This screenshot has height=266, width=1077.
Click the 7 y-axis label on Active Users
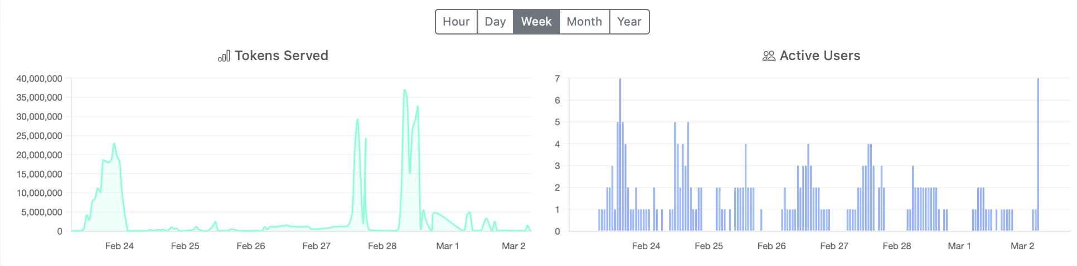[x=557, y=78]
